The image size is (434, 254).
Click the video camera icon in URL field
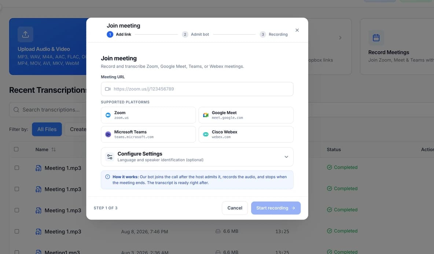tap(108, 89)
